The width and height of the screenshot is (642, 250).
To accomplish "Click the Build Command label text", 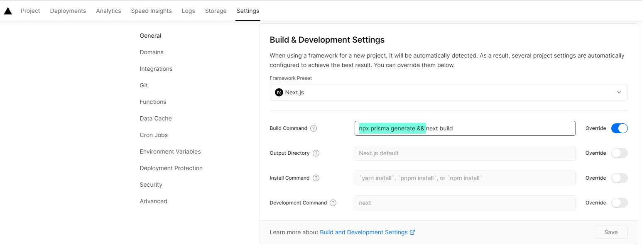I will 289,128.
